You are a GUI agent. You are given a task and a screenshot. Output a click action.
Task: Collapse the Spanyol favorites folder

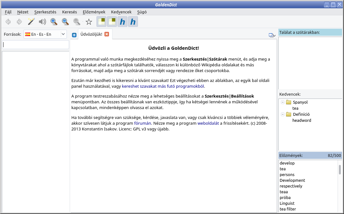283,102
